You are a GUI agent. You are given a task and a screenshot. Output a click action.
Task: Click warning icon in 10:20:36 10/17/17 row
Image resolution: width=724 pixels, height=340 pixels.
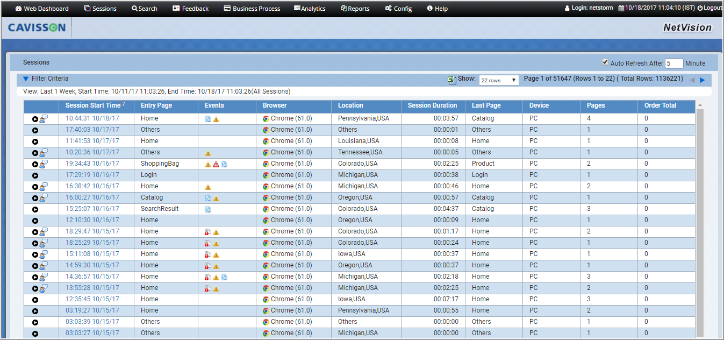tap(208, 153)
